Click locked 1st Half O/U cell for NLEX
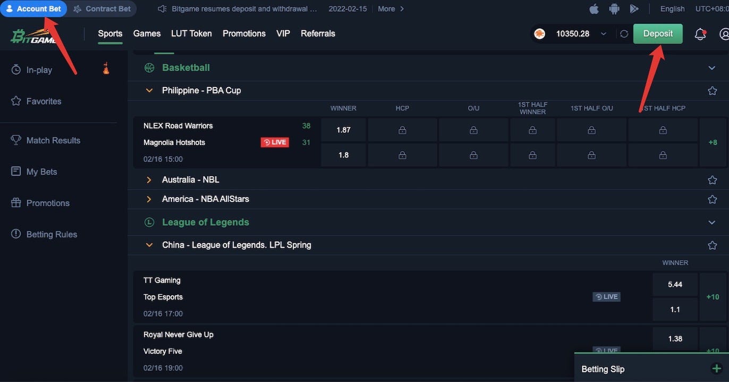The height and width of the screenshot is (382, 729). [591, 130]
